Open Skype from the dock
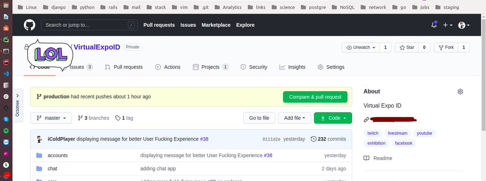 [x=6, y=119]
